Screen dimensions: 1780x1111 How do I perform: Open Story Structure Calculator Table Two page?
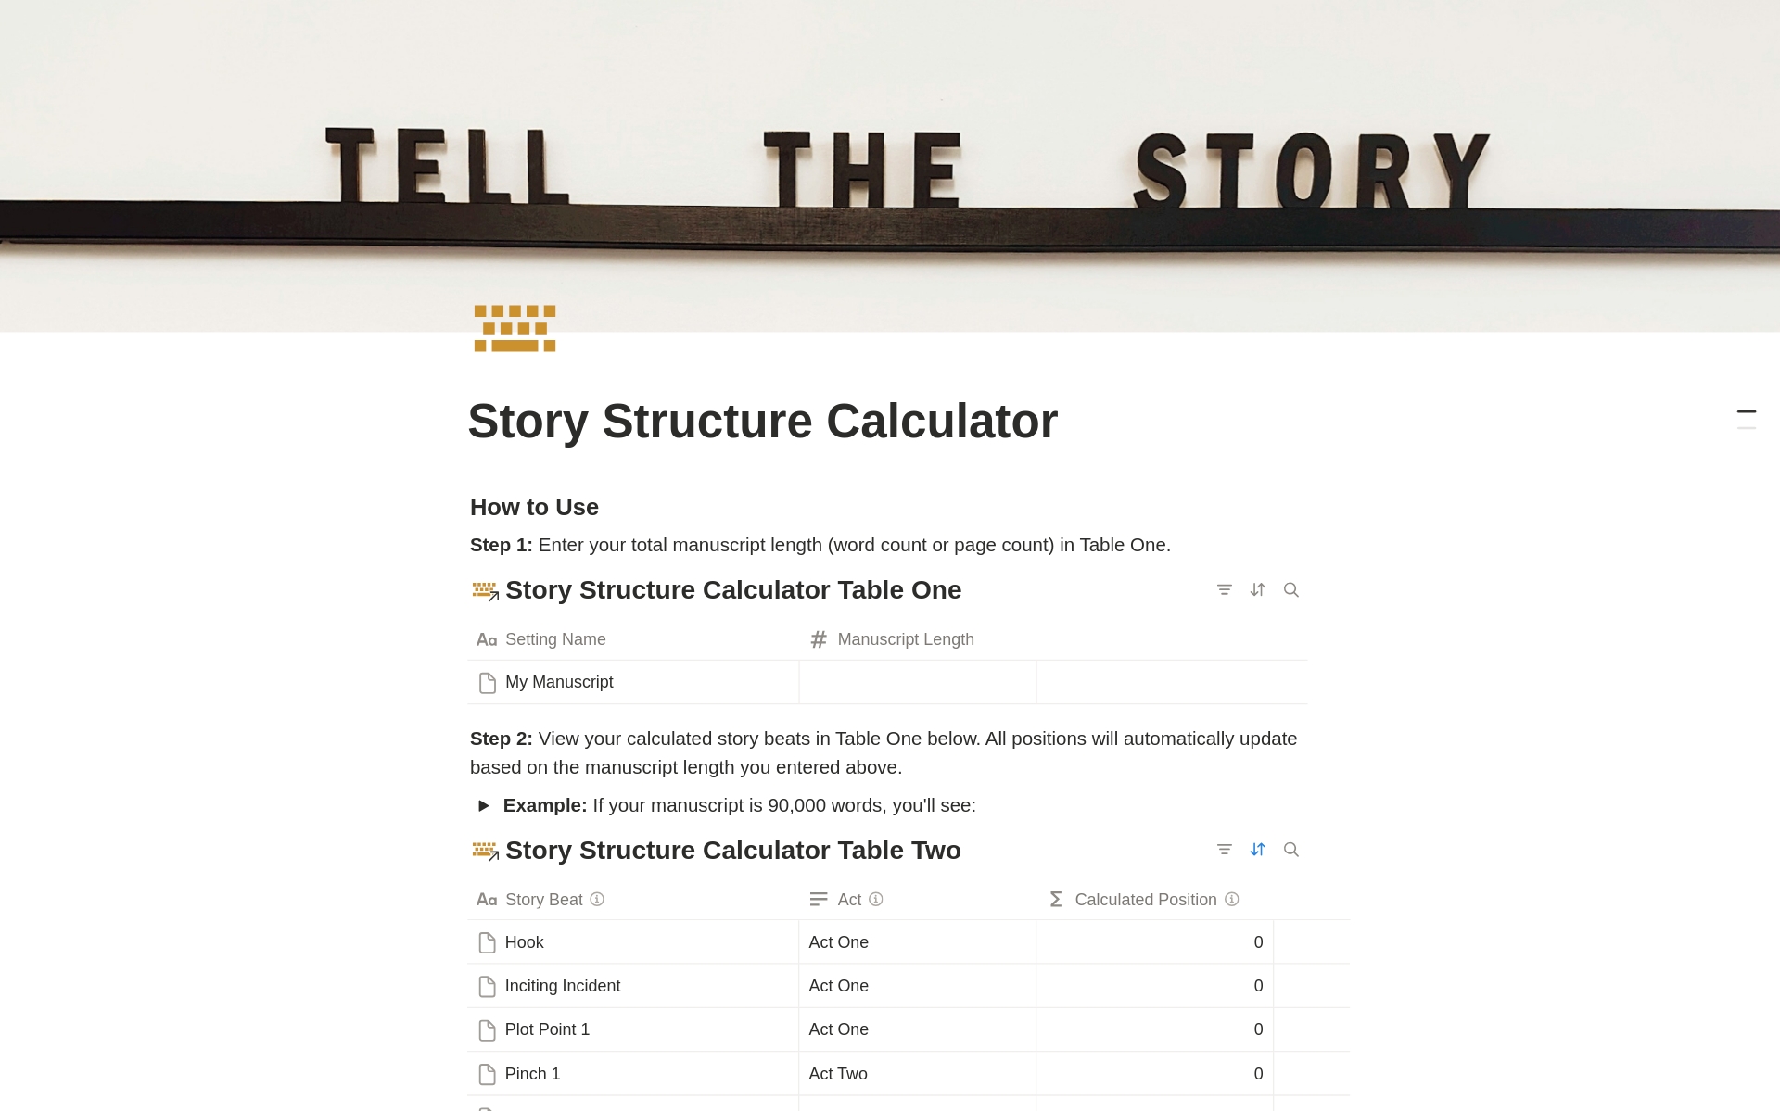pos(733,850)
